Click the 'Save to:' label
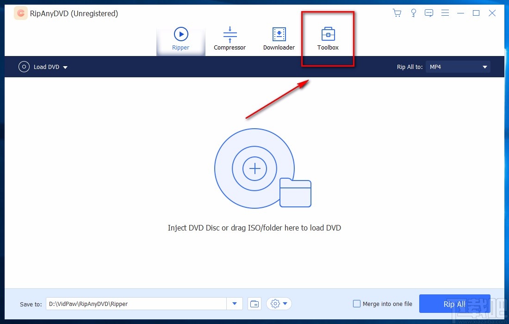Screen dimensions: 509x324 click(x=31, y=304)
